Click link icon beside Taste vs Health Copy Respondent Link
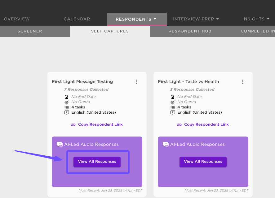 point(179,124)
